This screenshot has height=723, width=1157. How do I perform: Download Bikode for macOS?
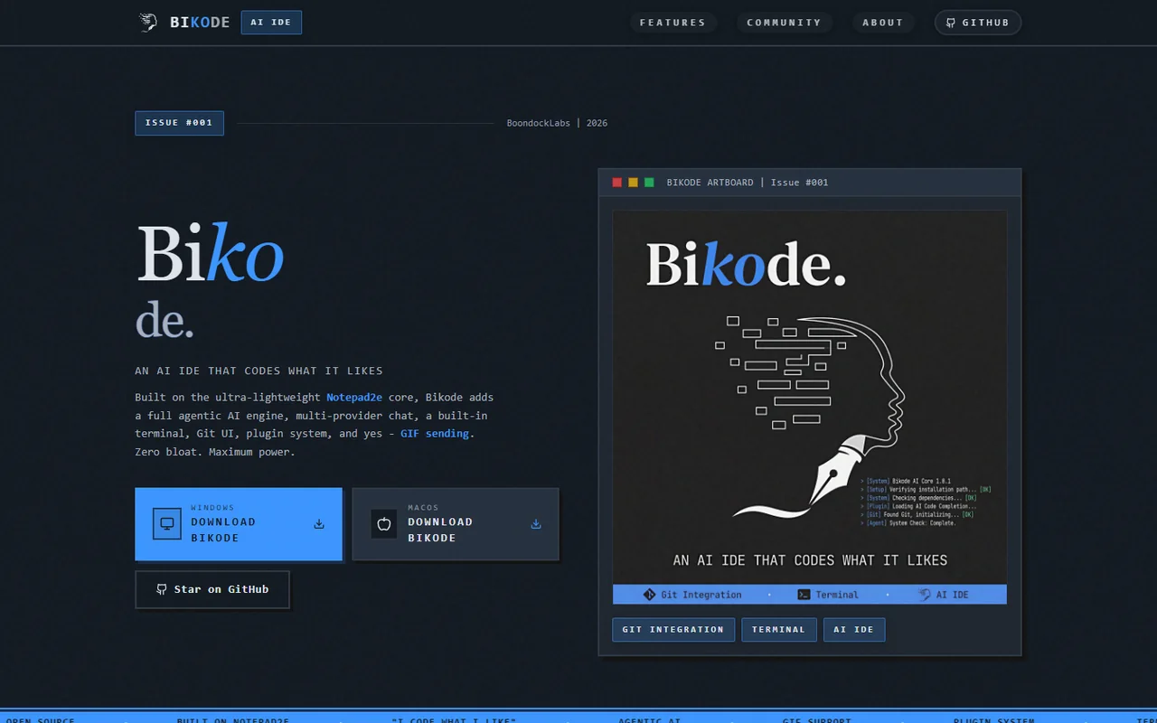point(456,524)
